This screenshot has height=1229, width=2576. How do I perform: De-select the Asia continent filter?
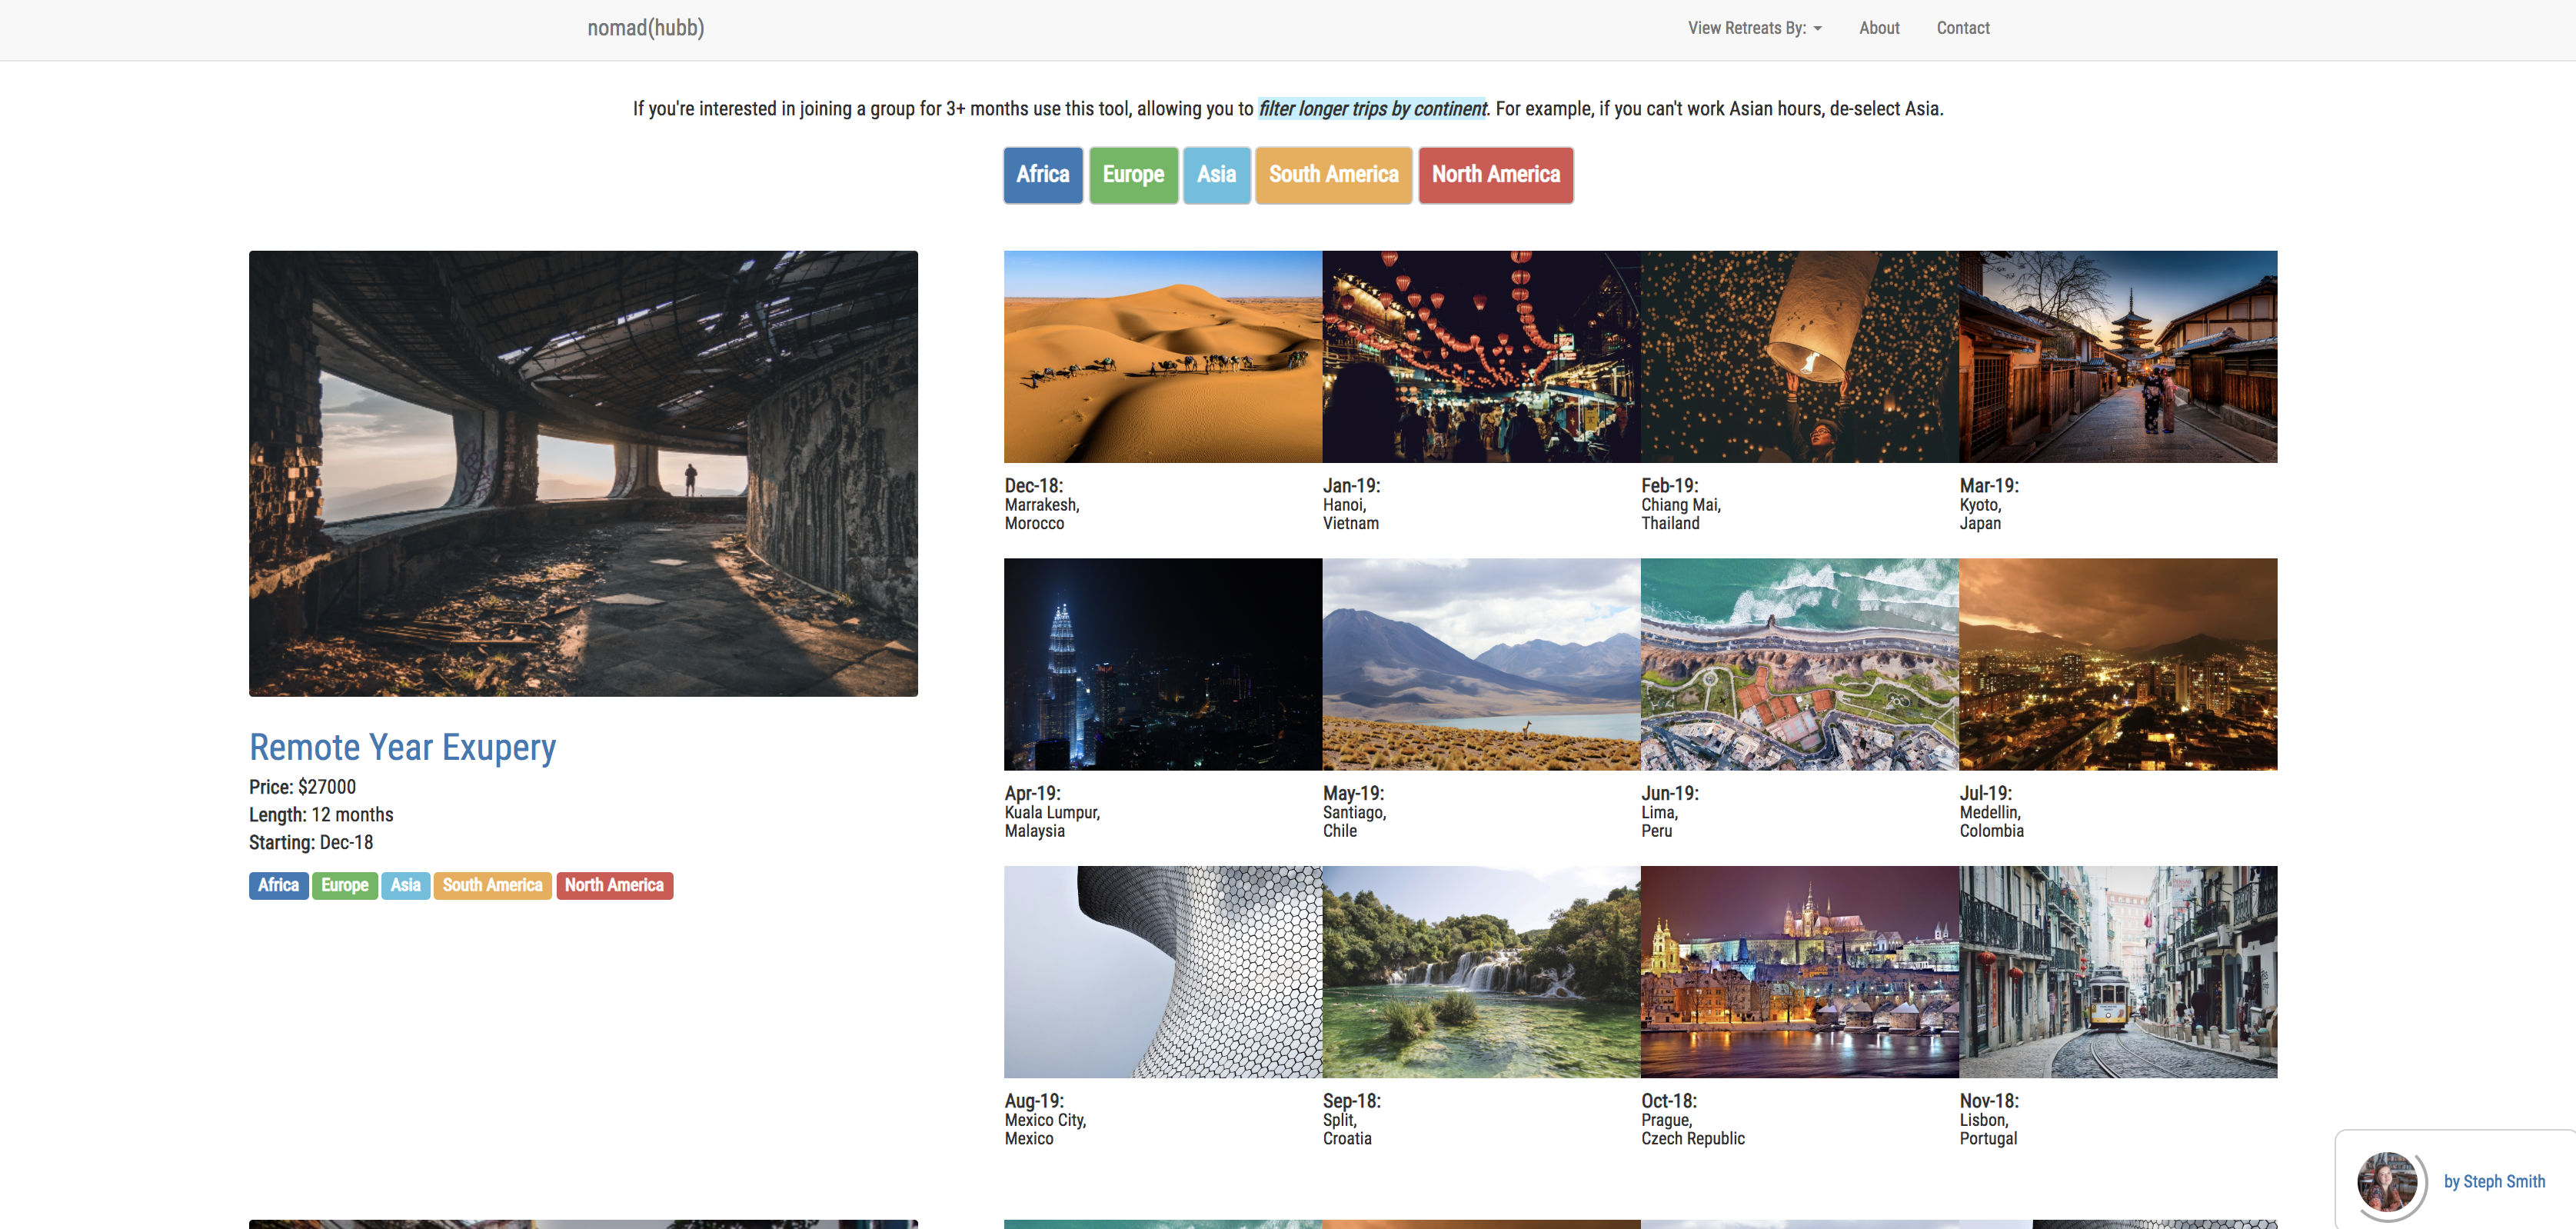(1216, 175)
